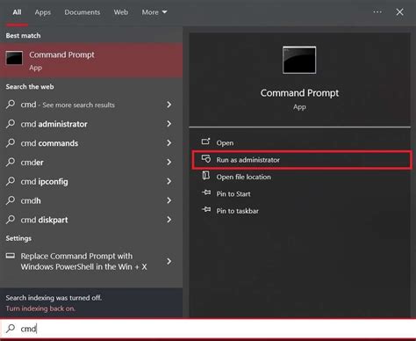Click the pin icon next to Pin to Start

[206, 192]
